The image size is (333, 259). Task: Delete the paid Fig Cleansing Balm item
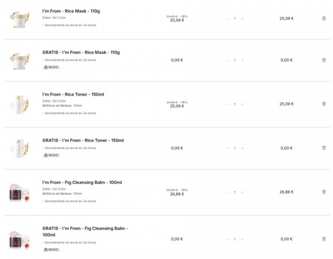pos(324,192)
